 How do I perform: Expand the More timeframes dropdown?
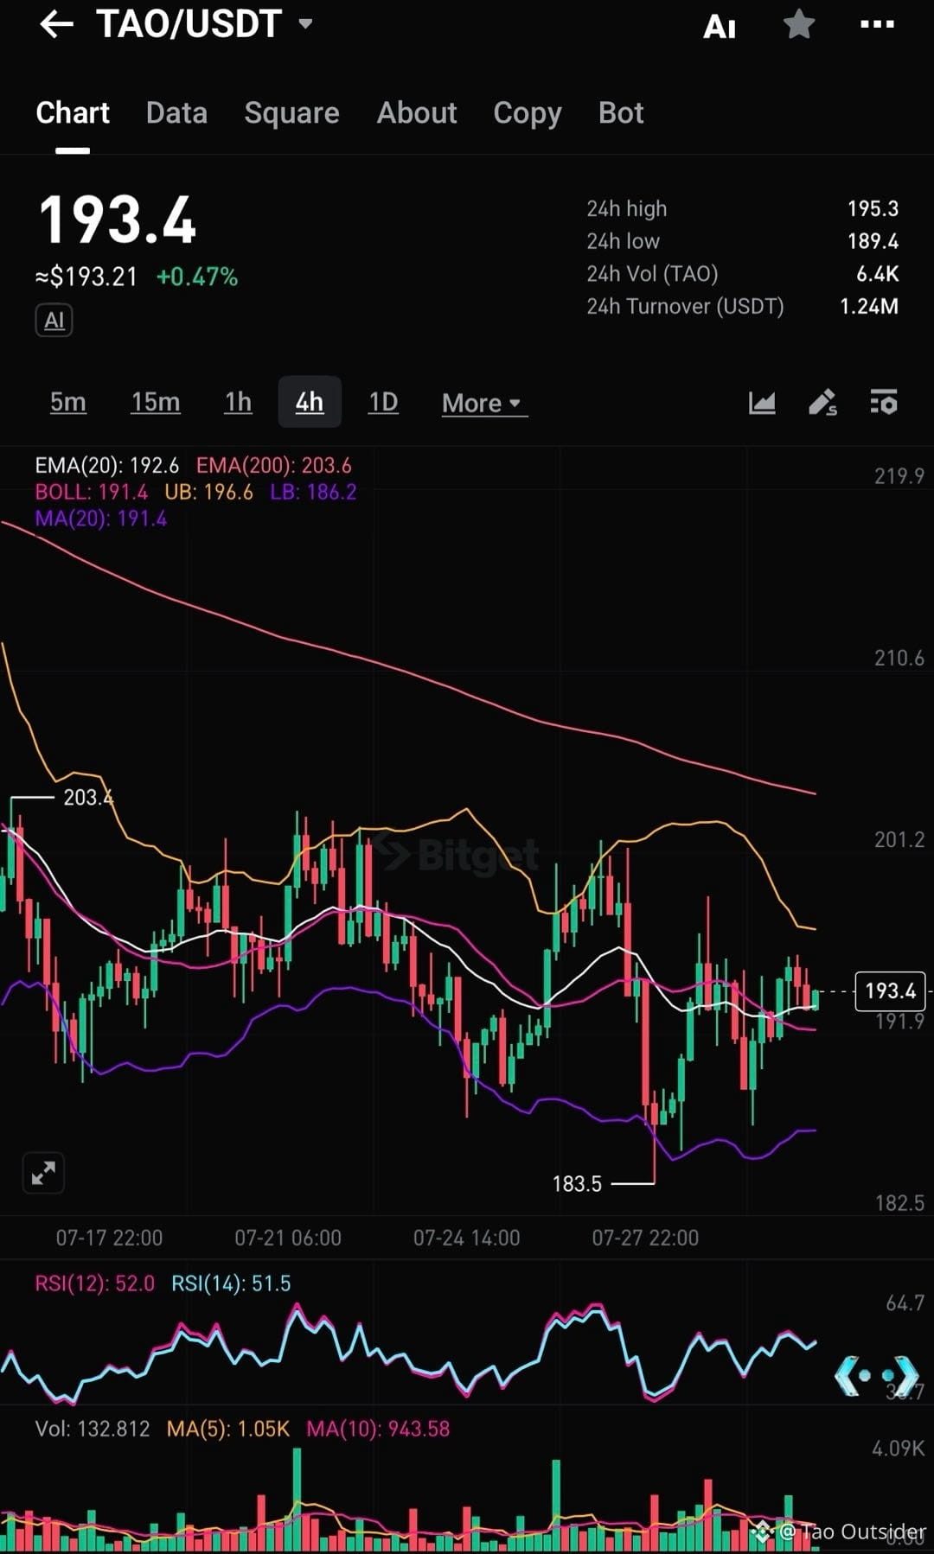(x=483, y=404)
